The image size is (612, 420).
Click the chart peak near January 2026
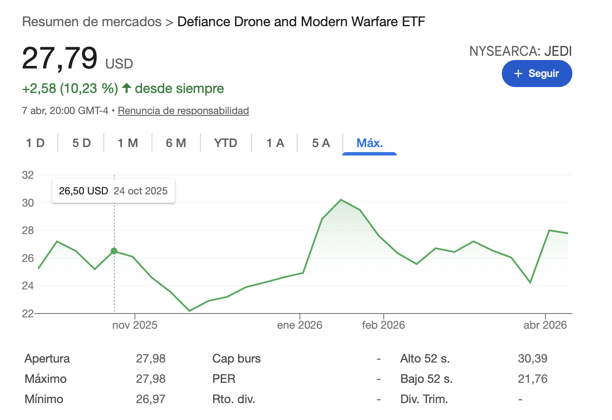(x=341, y=199)
